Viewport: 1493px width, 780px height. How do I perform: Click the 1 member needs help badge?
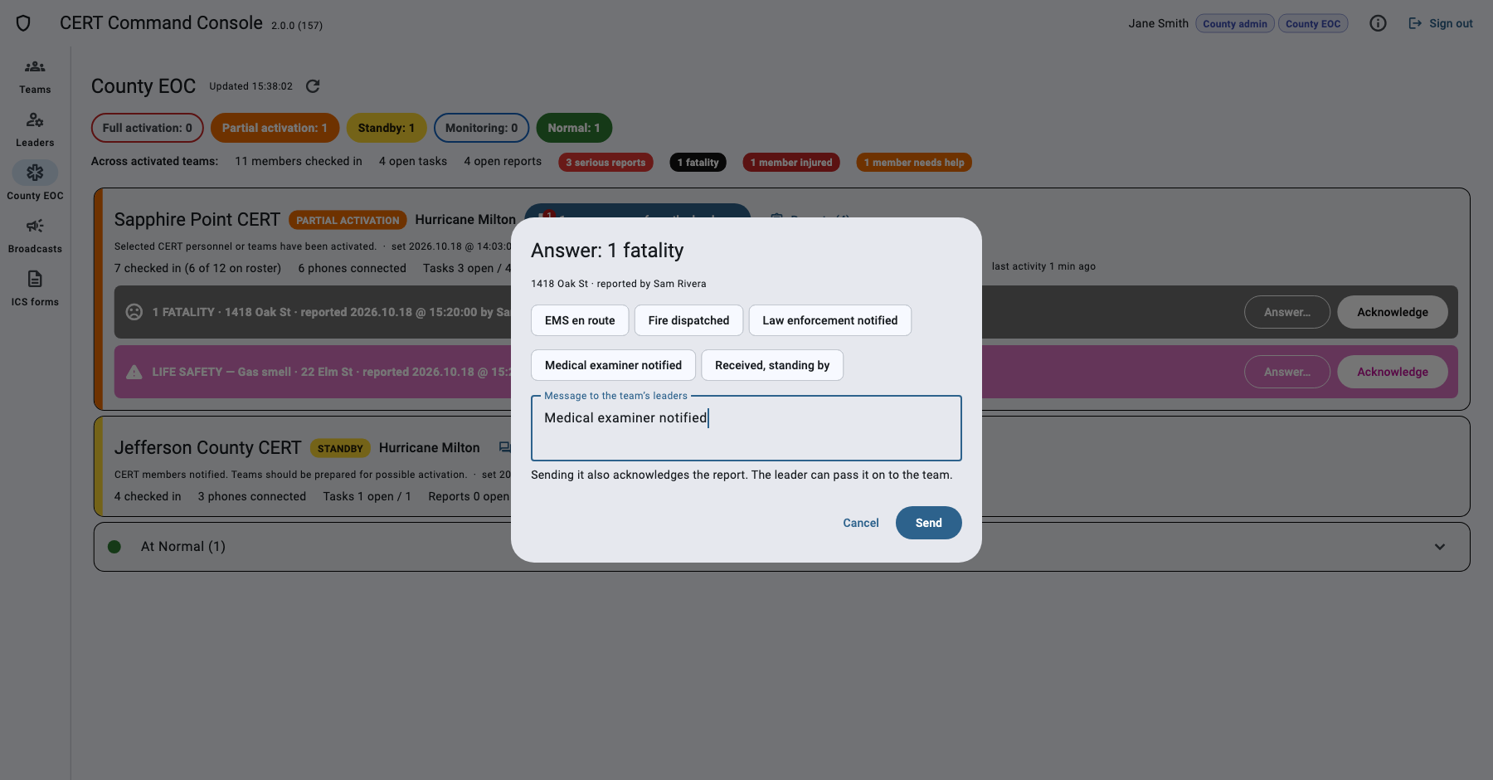click(x=914, y=163)
